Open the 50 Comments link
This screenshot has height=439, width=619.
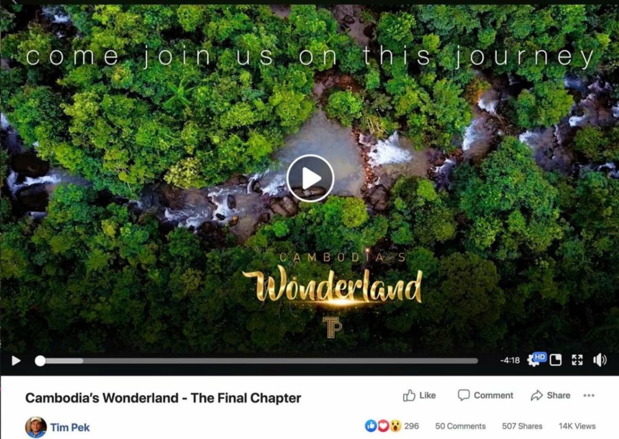pyautogui.click(x=460, y=426)
